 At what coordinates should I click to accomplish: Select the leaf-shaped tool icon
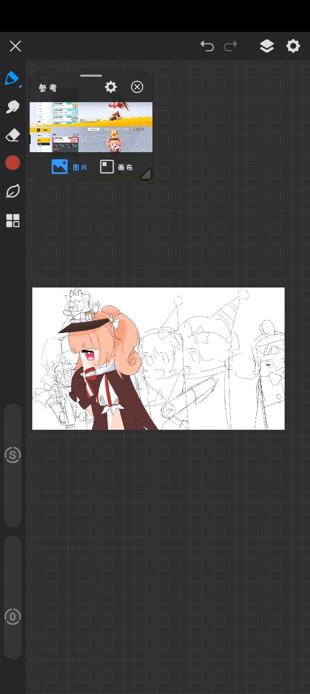pyautogui.click(x=12, y=191)
